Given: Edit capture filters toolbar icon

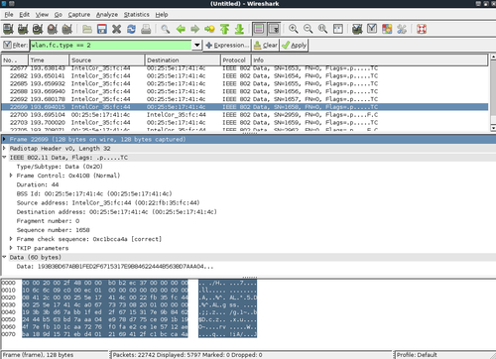Looking at the screenshot, I should pos(357,29).
